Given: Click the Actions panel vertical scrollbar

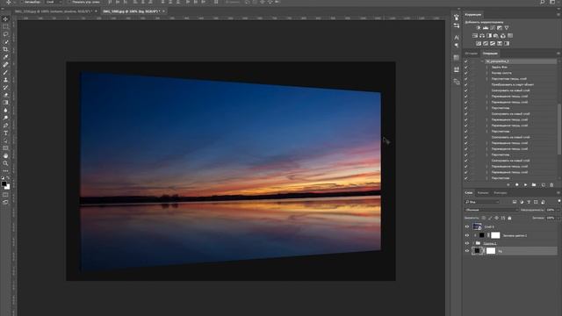Looking at the screenshot, I should [558, 129].
